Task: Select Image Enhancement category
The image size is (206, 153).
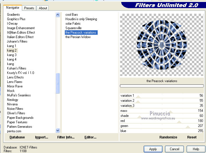Action: coord(21,28)
